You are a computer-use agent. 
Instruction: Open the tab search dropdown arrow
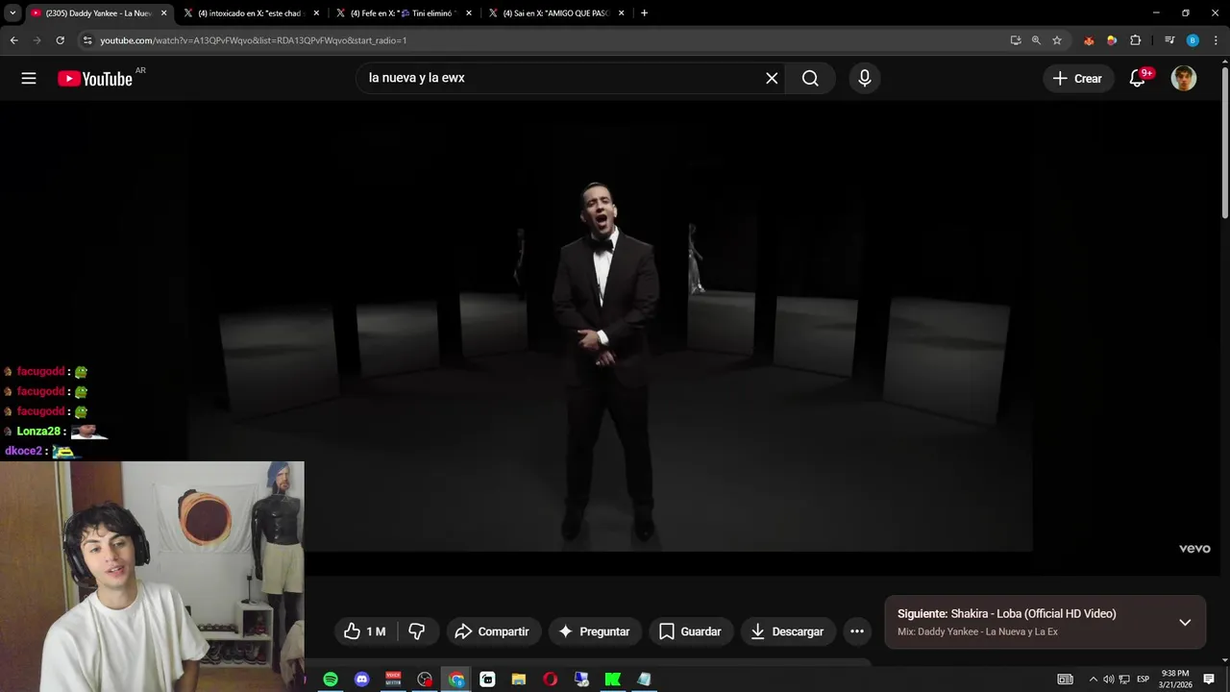[x=12, y=13]
